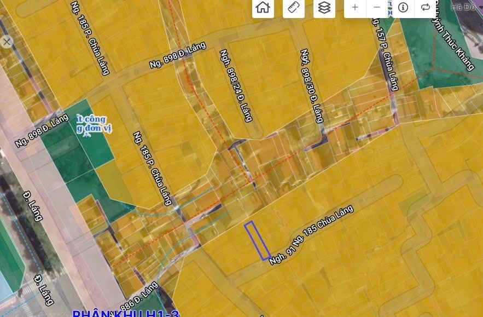The image size is (483, 317).
Task: Click the 'Ngõ. 898/30 Đ. Láng' street label
Action: pos(312,85)
